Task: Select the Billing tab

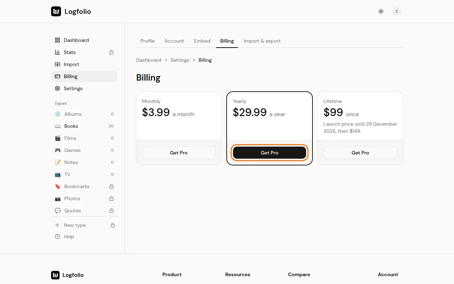Action: coord(227,41)
